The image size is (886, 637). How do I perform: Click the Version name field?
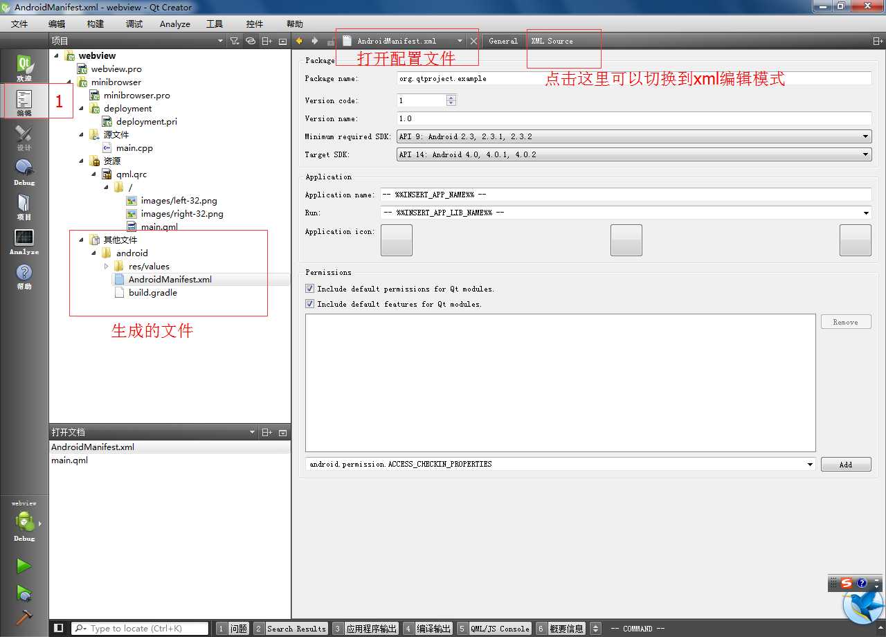(634, 118)
